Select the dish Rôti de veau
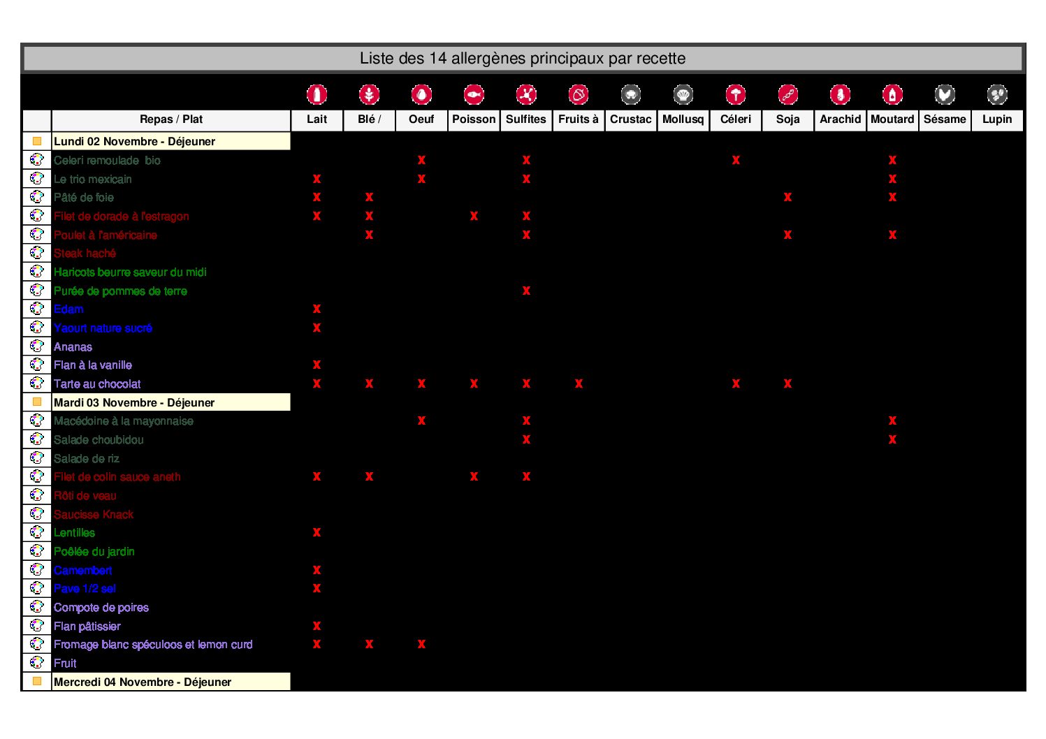 tap(85, 495)
